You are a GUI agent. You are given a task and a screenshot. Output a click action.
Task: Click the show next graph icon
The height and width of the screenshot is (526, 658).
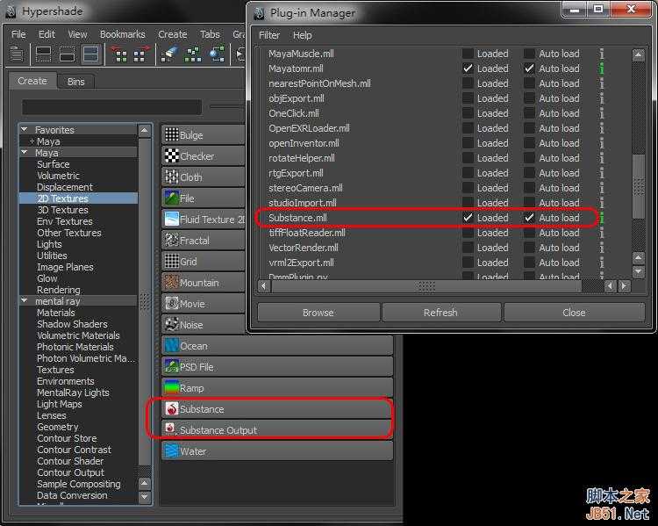[141, 54]
